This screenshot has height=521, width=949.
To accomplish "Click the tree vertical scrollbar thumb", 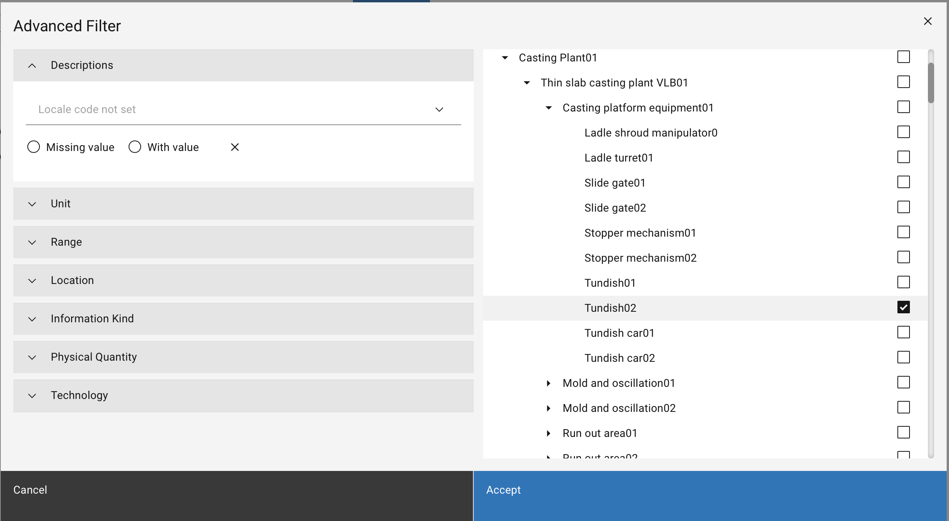I will click(x=931, y=83).
